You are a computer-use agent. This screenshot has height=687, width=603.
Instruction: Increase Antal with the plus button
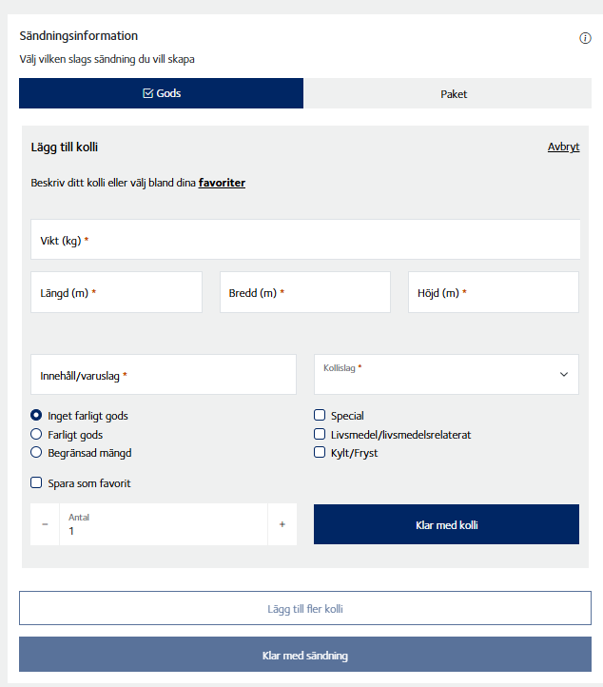[282, 524]
